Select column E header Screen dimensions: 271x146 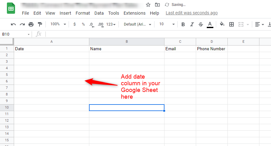click(x=243, y=42)
